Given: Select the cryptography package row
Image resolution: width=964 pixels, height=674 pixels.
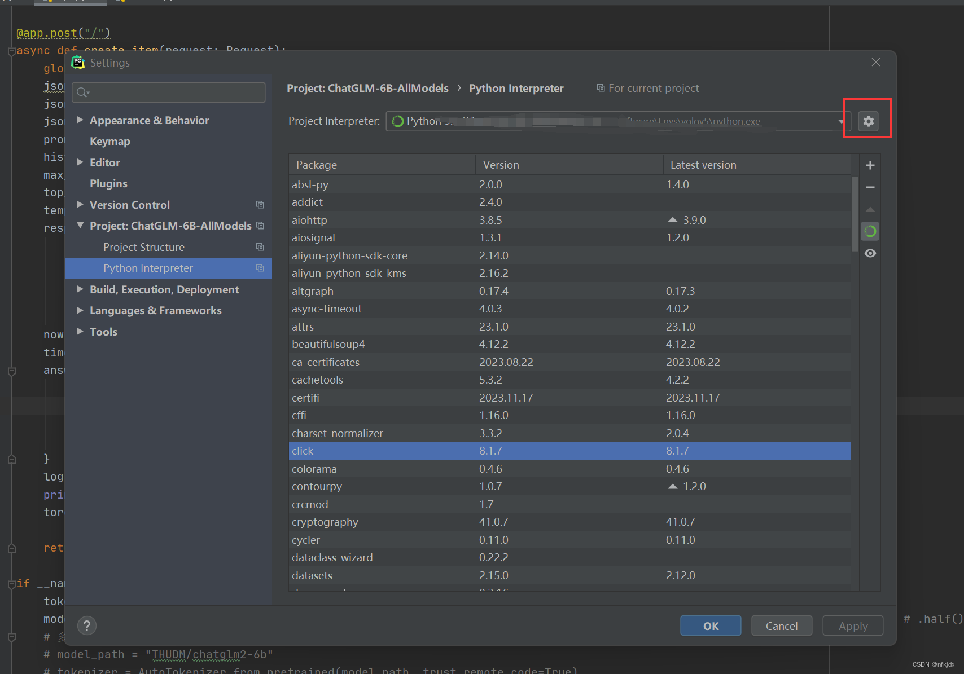Looking at the screenshot, I should coord(569,522).
